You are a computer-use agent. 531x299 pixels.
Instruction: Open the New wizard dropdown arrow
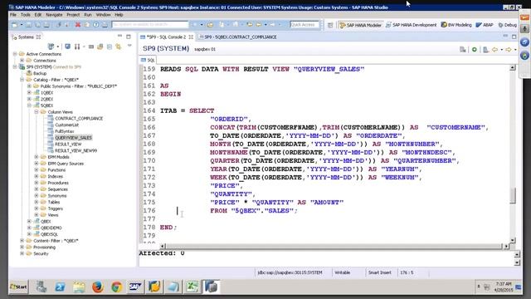click(x=22, y=25)
